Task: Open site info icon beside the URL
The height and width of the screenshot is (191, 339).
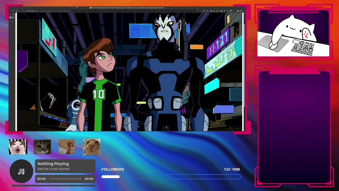Action: [20, 11]
